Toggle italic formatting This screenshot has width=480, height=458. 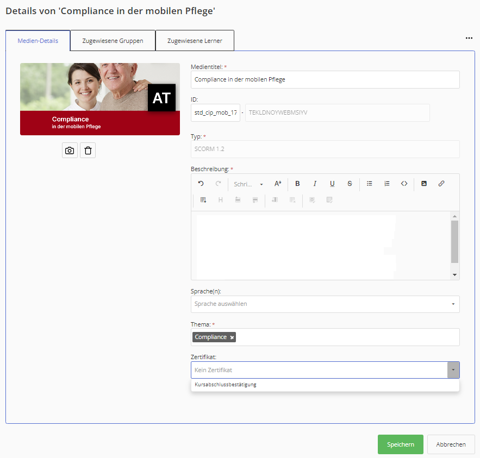[x=315, y=184]
